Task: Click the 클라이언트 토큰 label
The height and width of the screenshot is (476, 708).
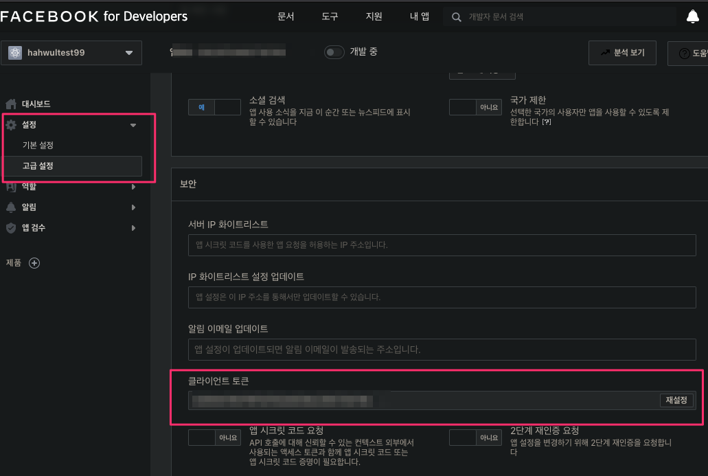Action: (218, 381)
